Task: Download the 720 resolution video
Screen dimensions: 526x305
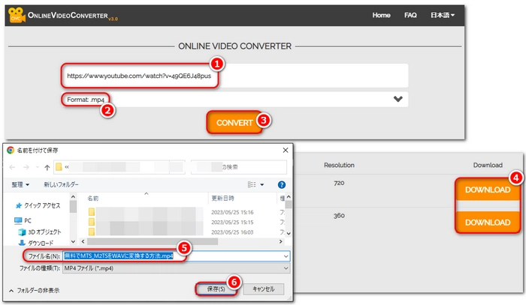Action: 487,190
